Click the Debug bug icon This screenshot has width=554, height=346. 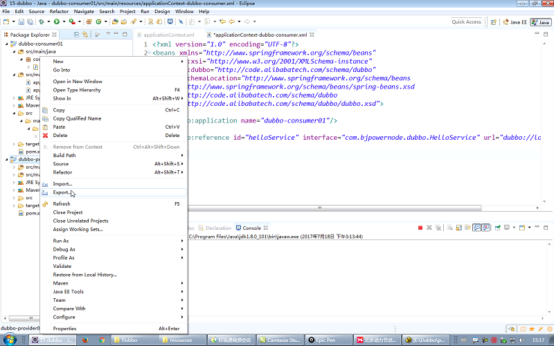pyautogui.click(x=43, y=21)
